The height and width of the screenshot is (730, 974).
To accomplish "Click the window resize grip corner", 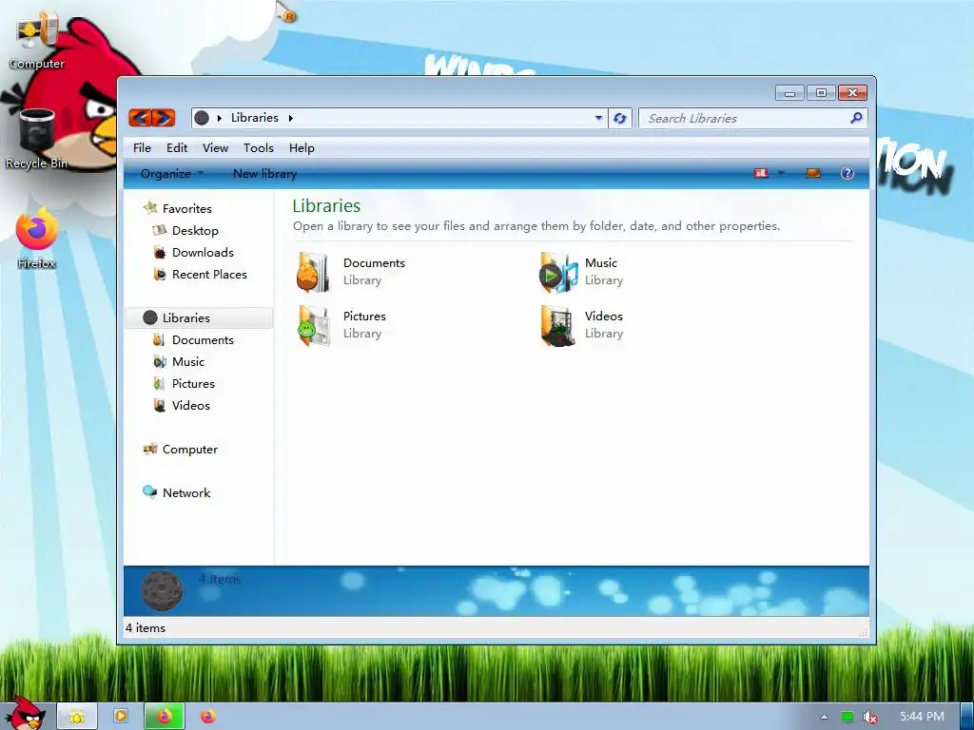I will (864, 632).
